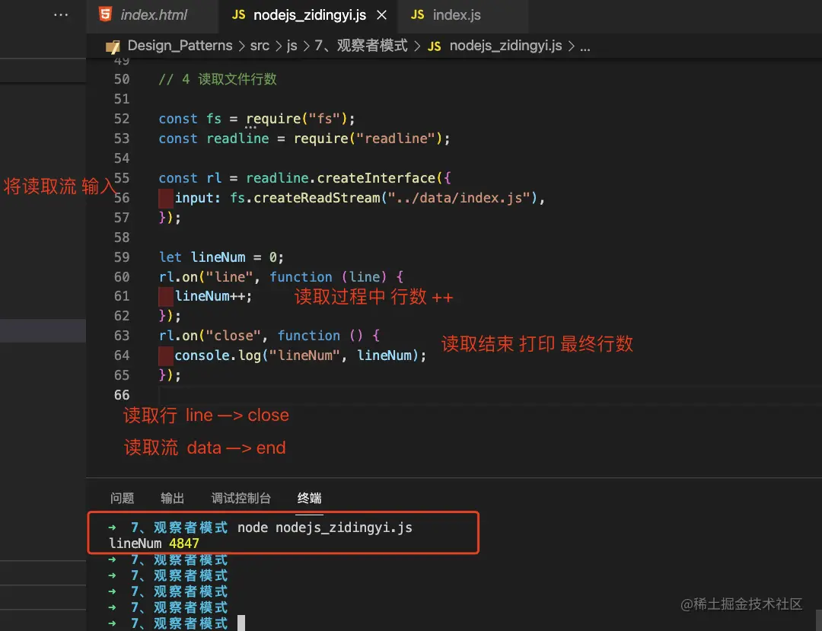This screenshot has width=822, height=631.
Task: Click the HTML5 icon on index.html tab
Action: [105, 14]
